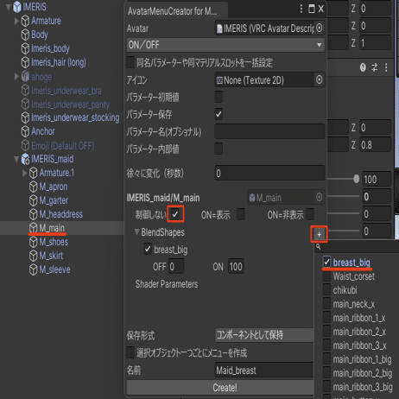This screenshot has height=399, width=399.
Task: Expand the Armature.1 hierarchy node
Action: point(25,173)
